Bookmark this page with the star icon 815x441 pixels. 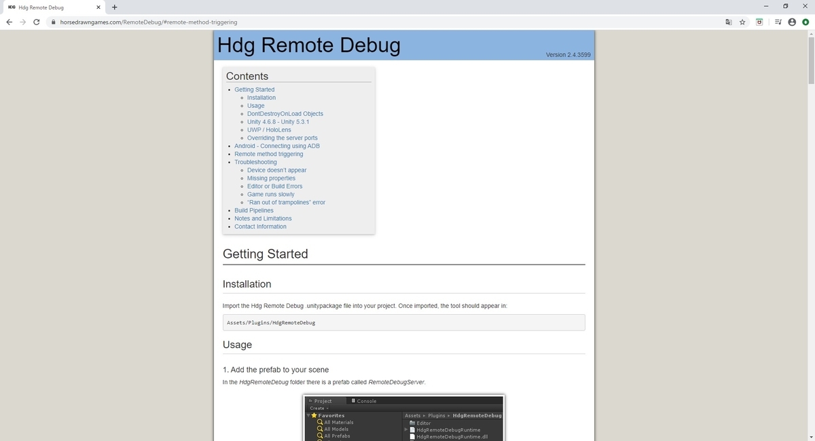coord(742,22)
